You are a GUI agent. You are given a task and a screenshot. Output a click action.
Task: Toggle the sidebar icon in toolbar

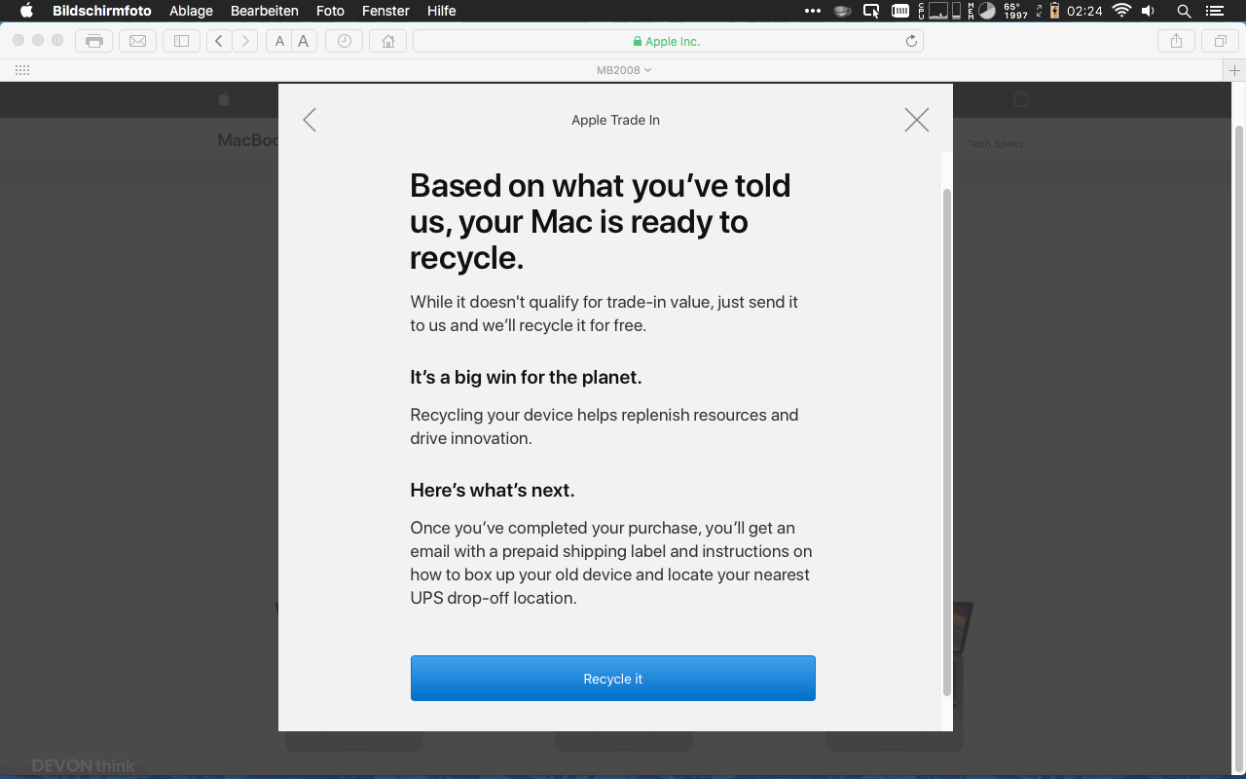pyautogui.click(x=181, y=41)
